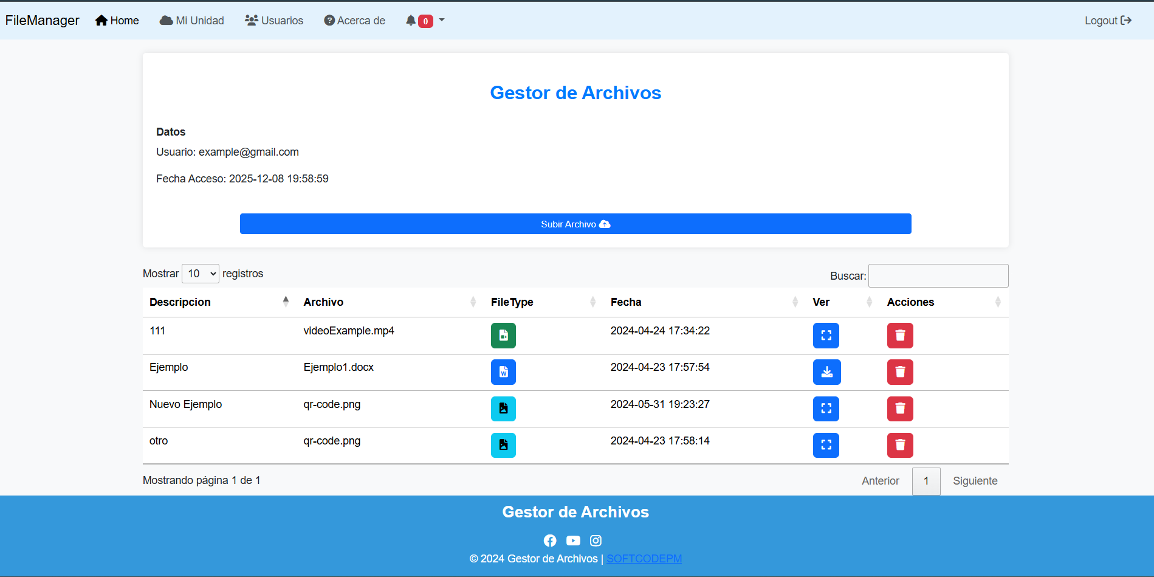Click the Logout option
1154x577 pixels.
coord(1107,20)
